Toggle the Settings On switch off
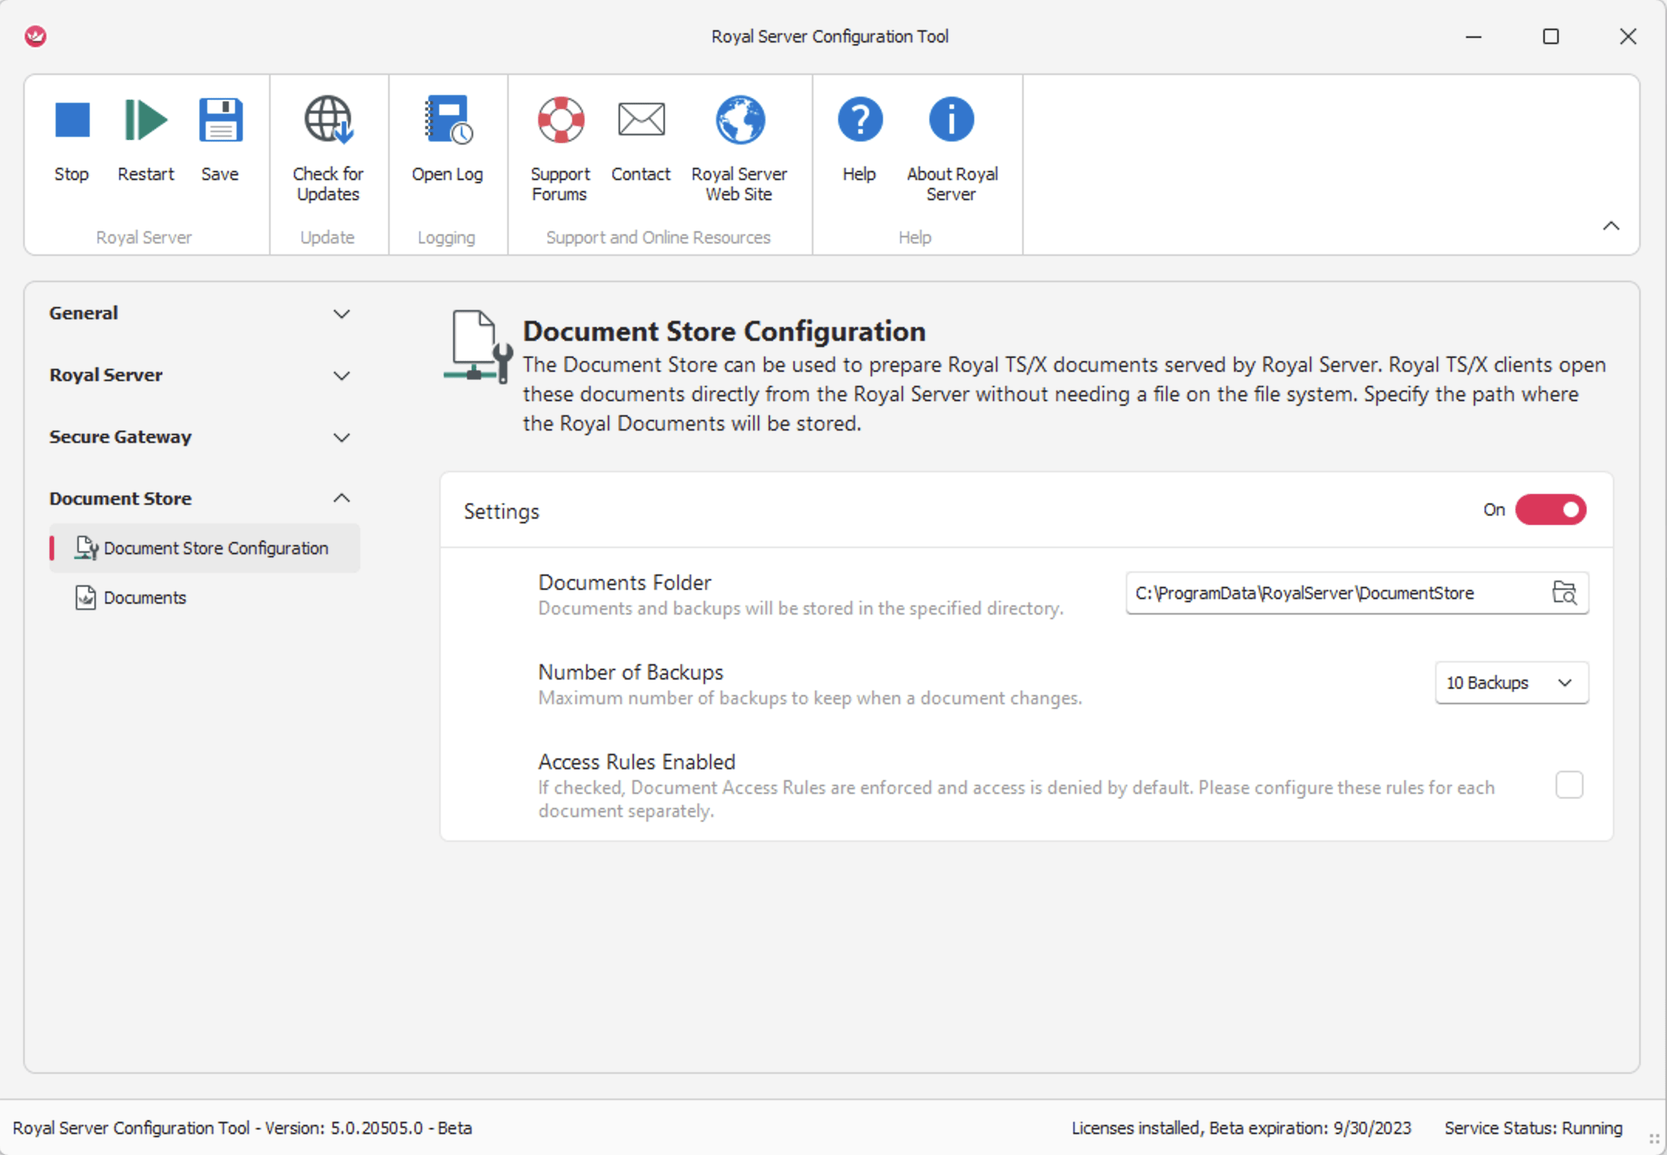1667x1155 pixels. coord(1550,510)
